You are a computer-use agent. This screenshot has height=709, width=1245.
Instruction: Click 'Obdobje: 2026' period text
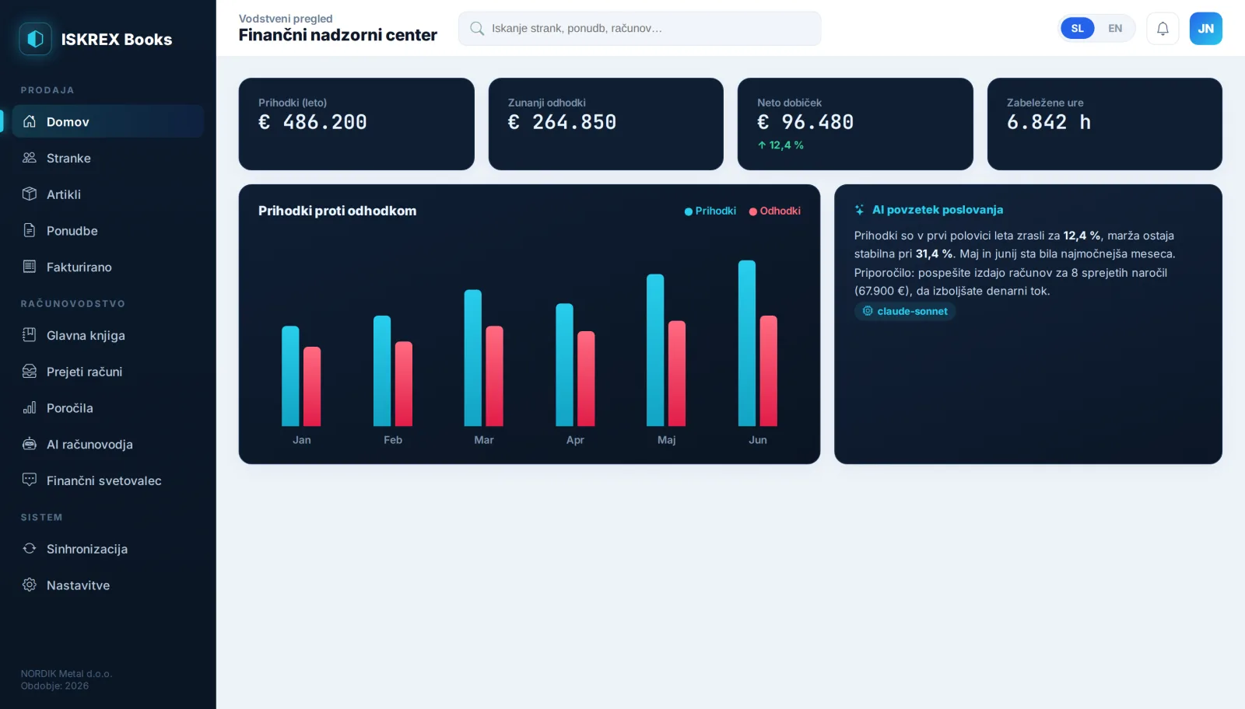tap(54, 686)
